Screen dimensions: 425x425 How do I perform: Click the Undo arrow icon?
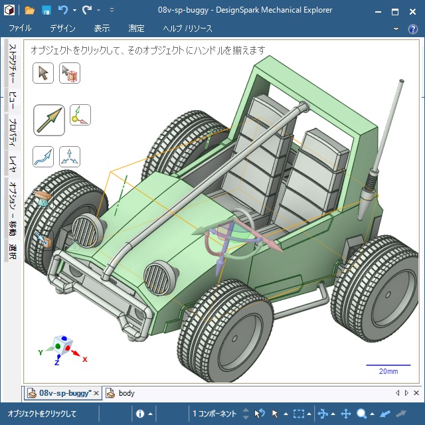[x=63, y=11]
